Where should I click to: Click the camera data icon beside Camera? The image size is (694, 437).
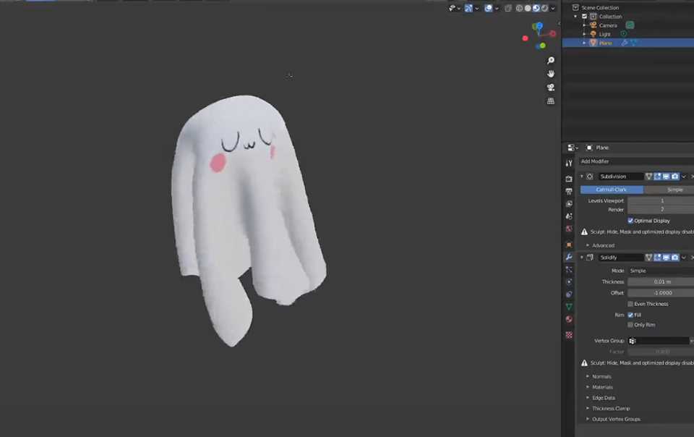(x=630, y=25)
